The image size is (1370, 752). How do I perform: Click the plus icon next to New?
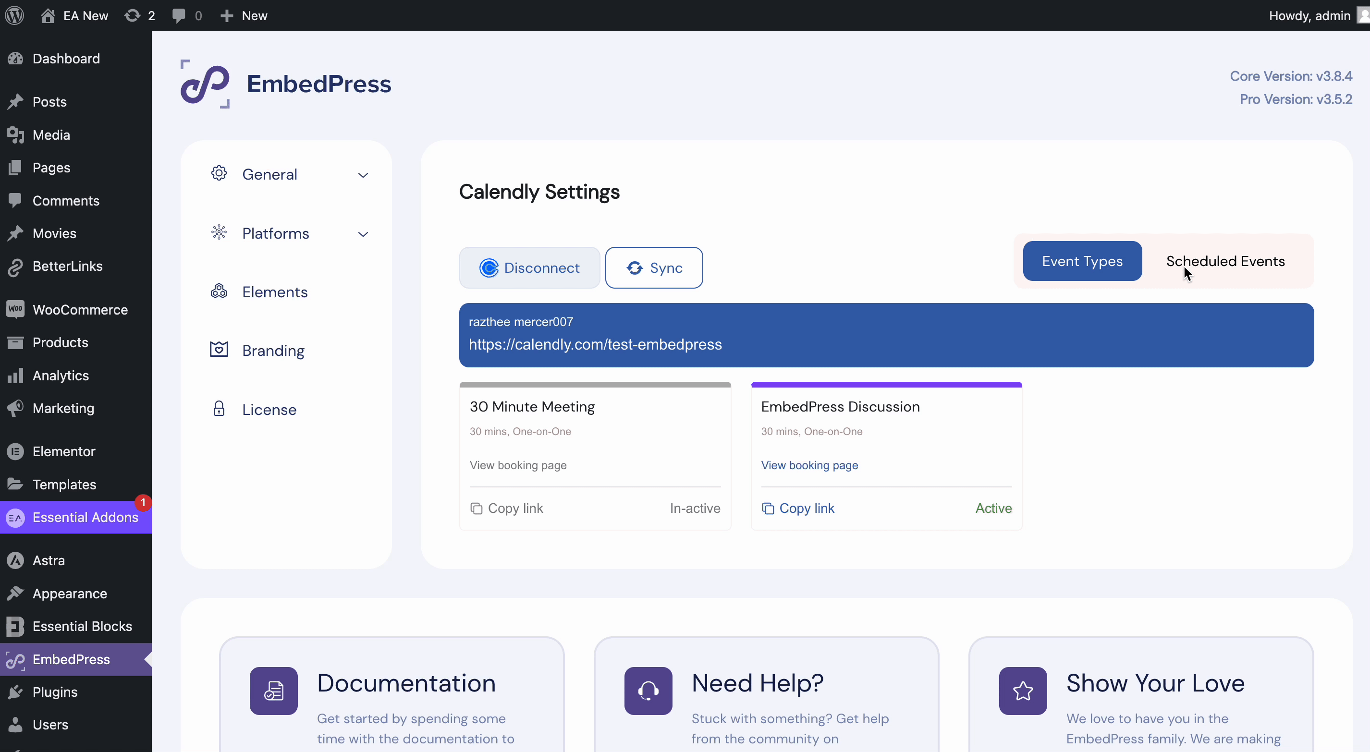tap(227, 16)
